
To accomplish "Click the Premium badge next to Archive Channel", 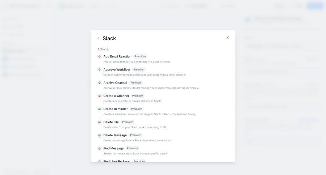I will pyautogui.click(x=136, y=83).
